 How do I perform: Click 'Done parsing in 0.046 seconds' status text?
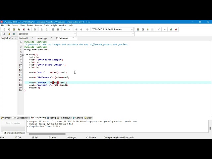119,137
